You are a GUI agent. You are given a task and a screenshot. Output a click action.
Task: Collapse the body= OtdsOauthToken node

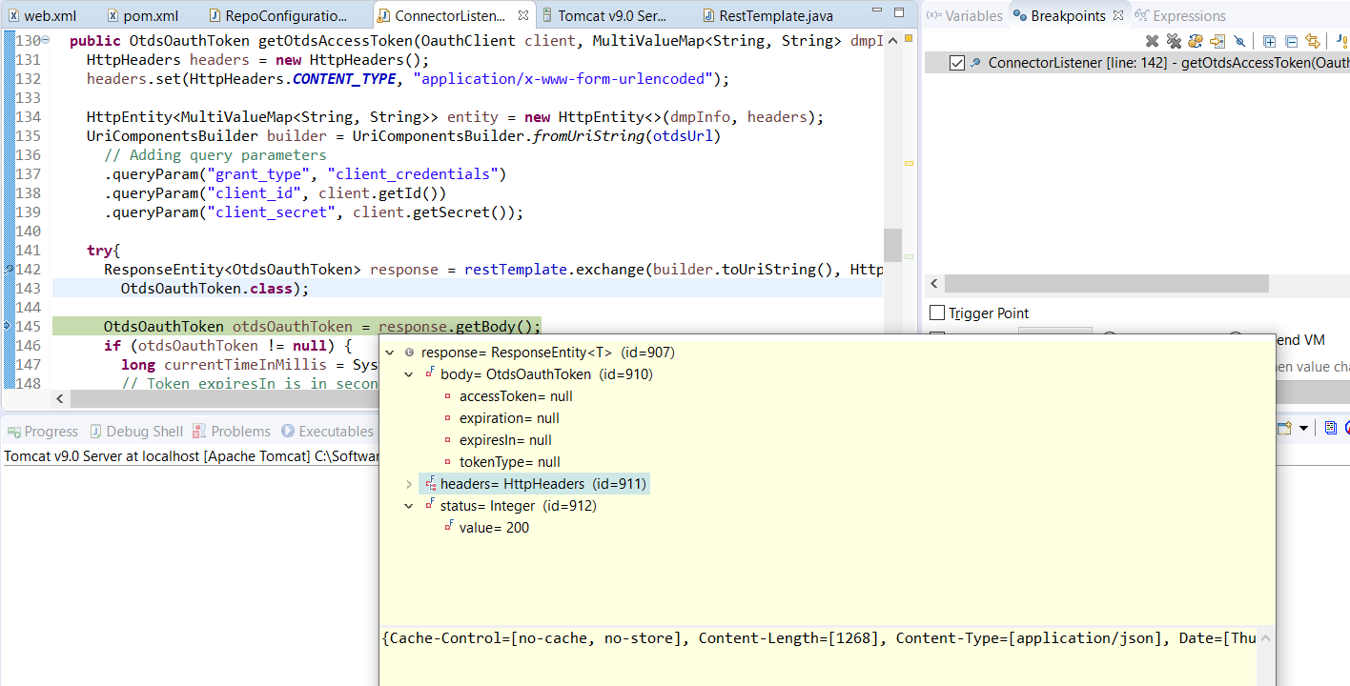click(408, 373)
